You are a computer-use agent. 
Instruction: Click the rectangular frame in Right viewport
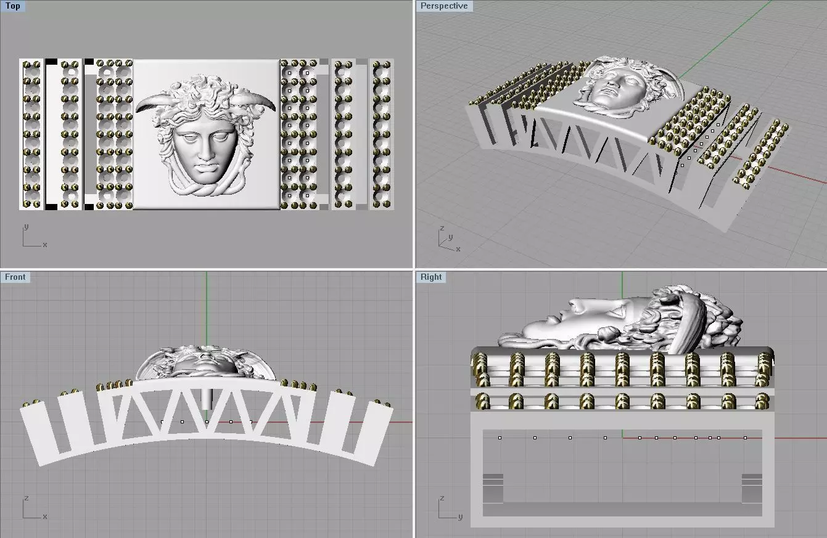(x=622, y=470)
